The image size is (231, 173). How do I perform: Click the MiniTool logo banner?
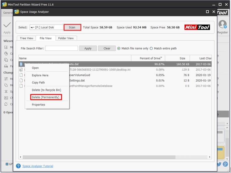point(197,27)
